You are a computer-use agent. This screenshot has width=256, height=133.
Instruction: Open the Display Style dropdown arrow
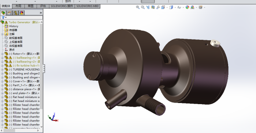(175, 7)
